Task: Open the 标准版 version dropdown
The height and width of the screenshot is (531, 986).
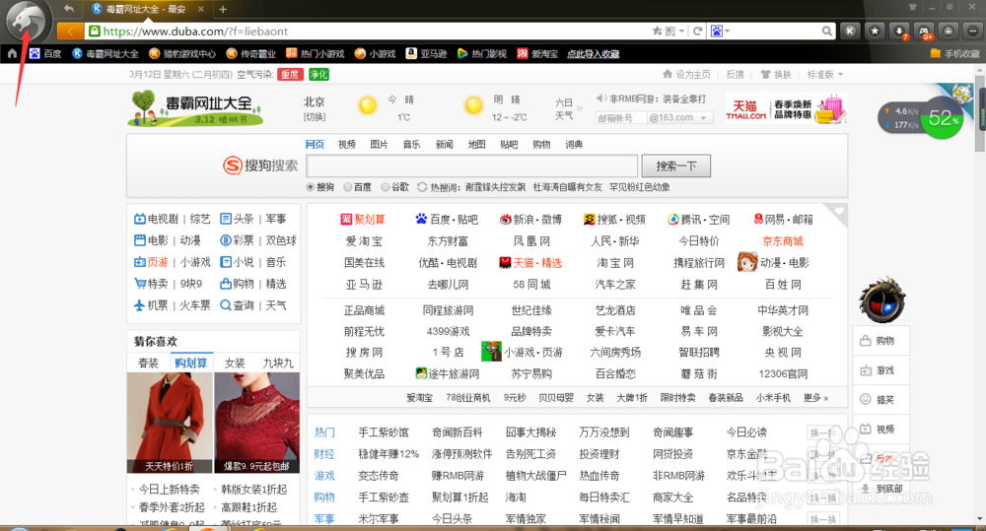Action: (x=825, y=74)
